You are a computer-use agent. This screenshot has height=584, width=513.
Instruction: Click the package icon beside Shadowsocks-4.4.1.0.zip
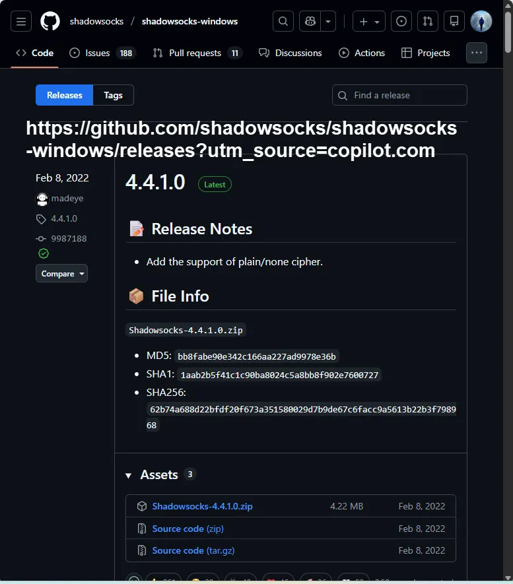[141, 506]
